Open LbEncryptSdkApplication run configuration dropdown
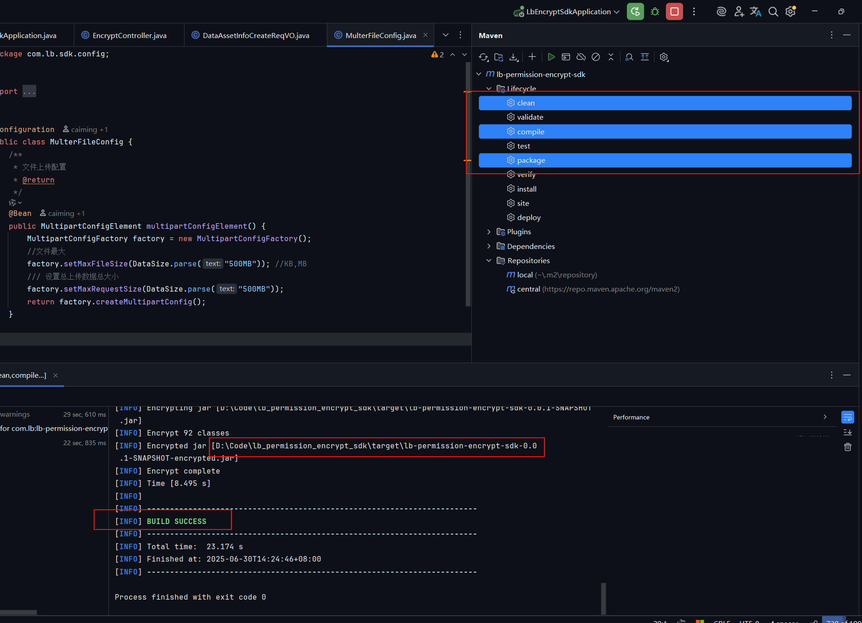The image size is (862, 623). (x=616, y=12)
